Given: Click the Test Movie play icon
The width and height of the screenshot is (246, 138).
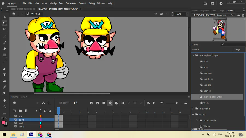Looking at the screenshot, I should pos(221,4).
